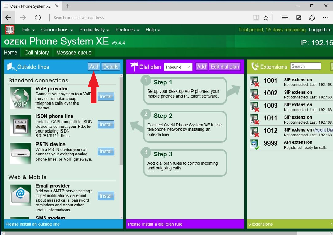
Task: Open the Features menu
Action: [x=127, y=30]
